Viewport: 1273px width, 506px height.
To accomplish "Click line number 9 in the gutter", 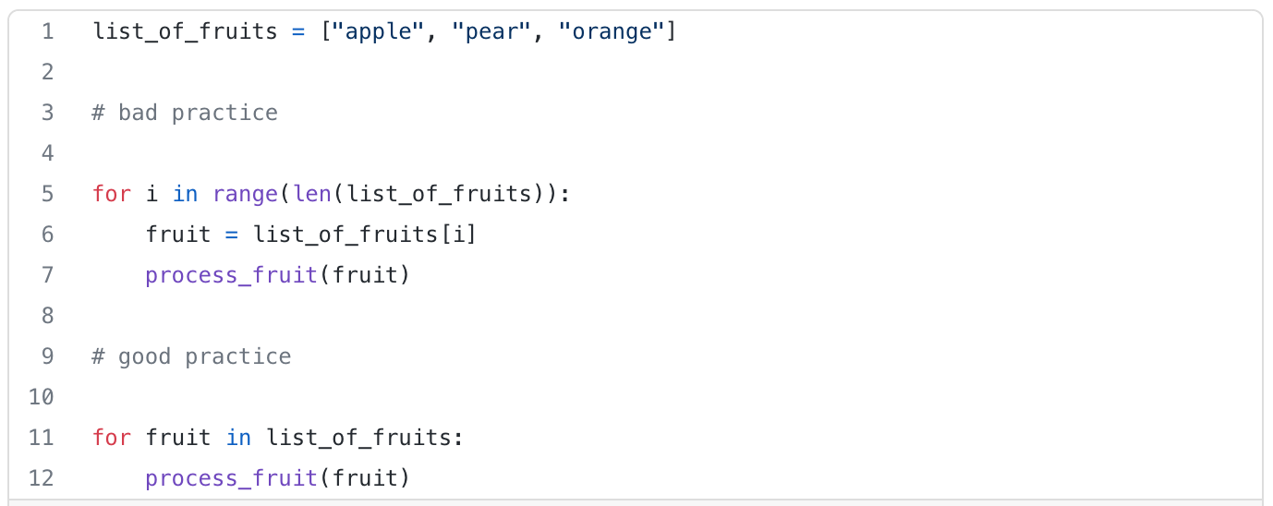I will (47, 356).
